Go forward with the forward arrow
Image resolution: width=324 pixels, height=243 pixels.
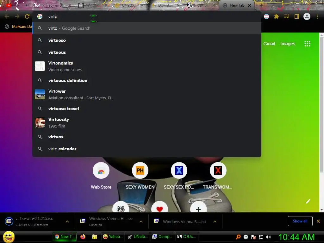(x=17, y=16)
